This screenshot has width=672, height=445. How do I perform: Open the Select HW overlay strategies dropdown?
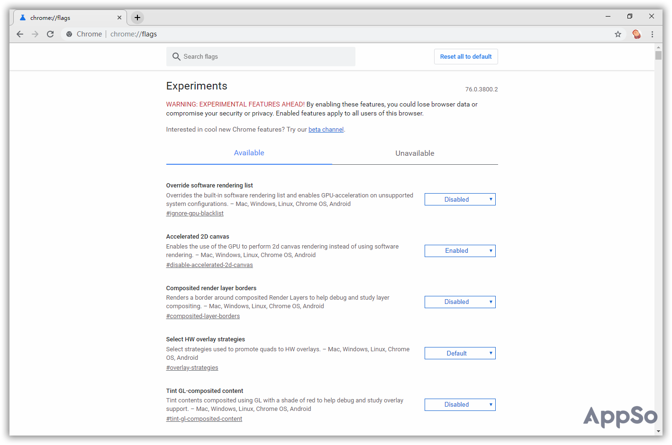click(460, 353)
